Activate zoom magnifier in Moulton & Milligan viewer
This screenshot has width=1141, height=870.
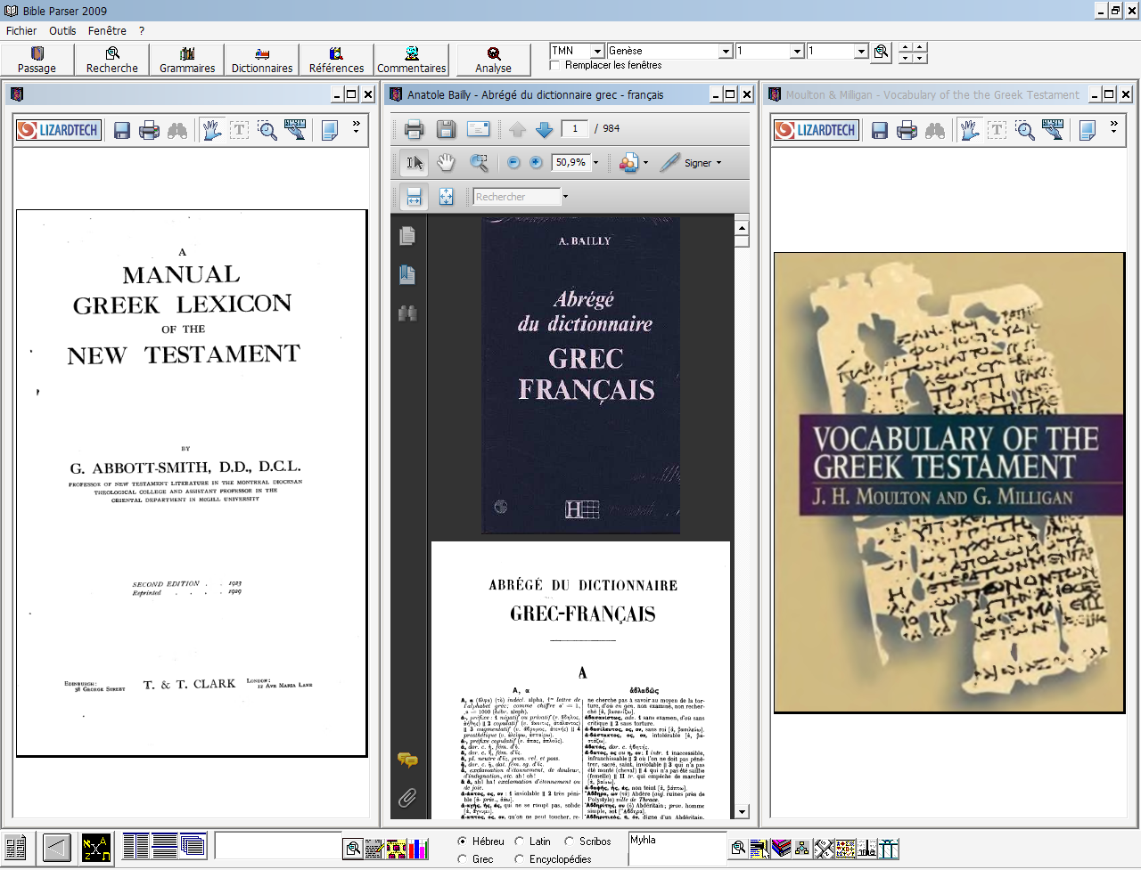(1025, 131)
